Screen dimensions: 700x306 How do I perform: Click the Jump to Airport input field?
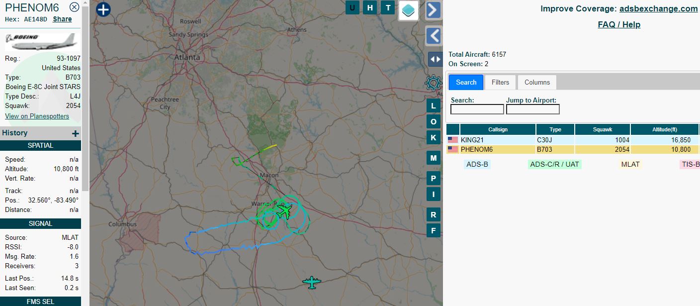533,109
